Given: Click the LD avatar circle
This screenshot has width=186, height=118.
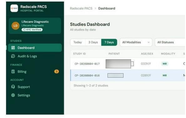Looking at the screenshot, I should coord(16,26).
